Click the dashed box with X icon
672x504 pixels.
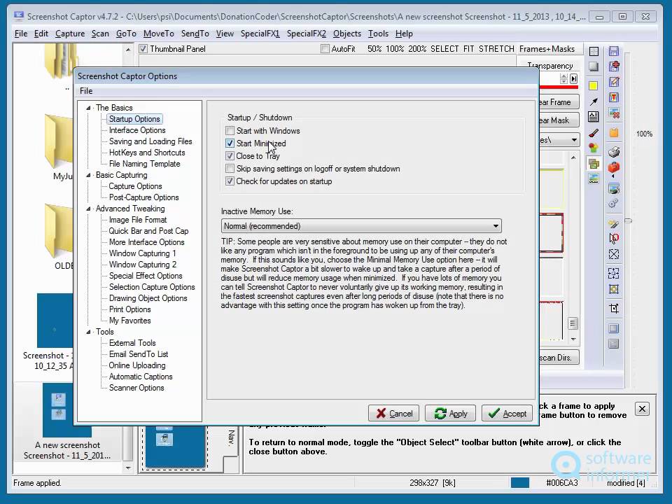pos(614,254)
